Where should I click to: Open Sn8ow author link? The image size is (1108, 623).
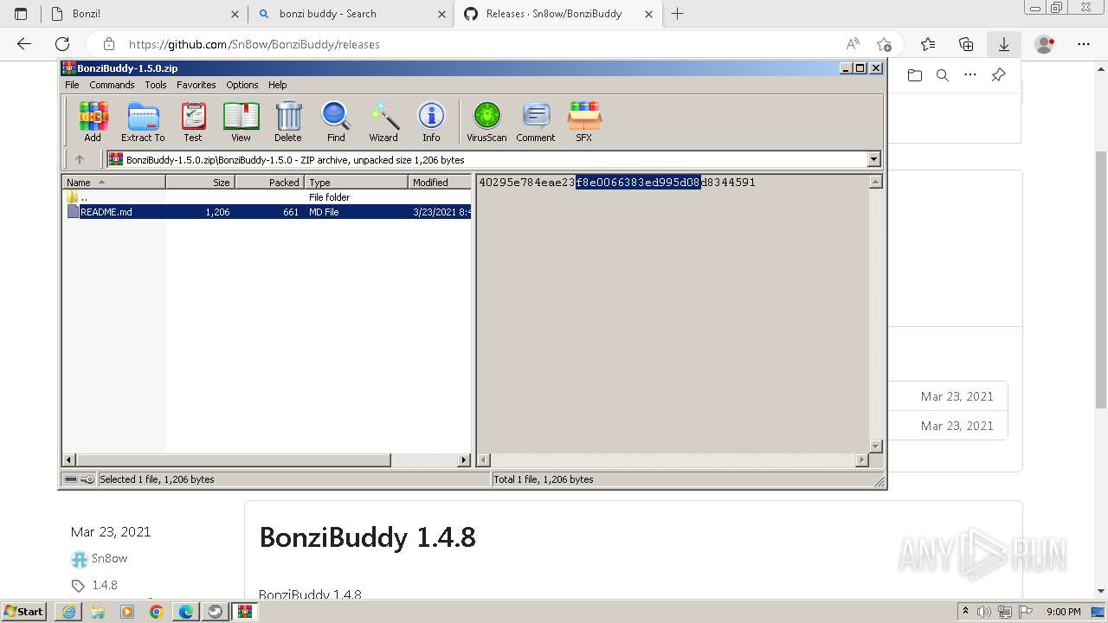109,558
